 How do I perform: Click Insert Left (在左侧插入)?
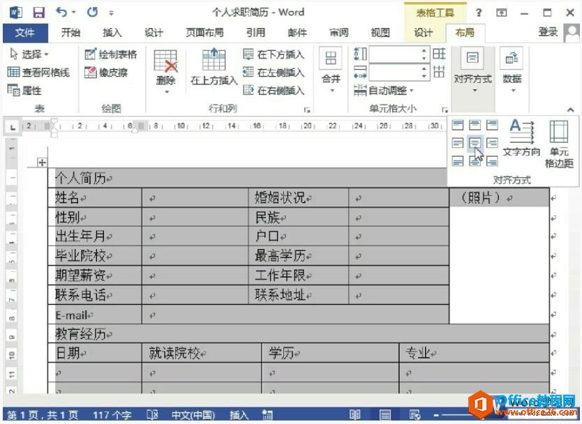274,73
